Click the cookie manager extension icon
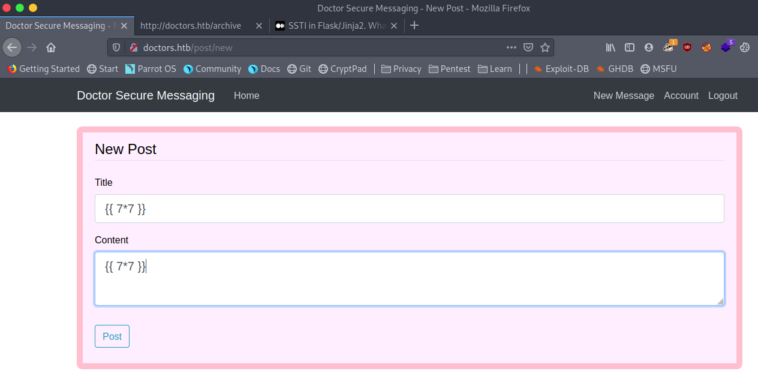Screen dimensions: 758x383 pos(745,47)
